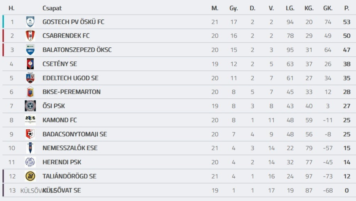Click the Ősi PSK round logo

coord(30,106)
